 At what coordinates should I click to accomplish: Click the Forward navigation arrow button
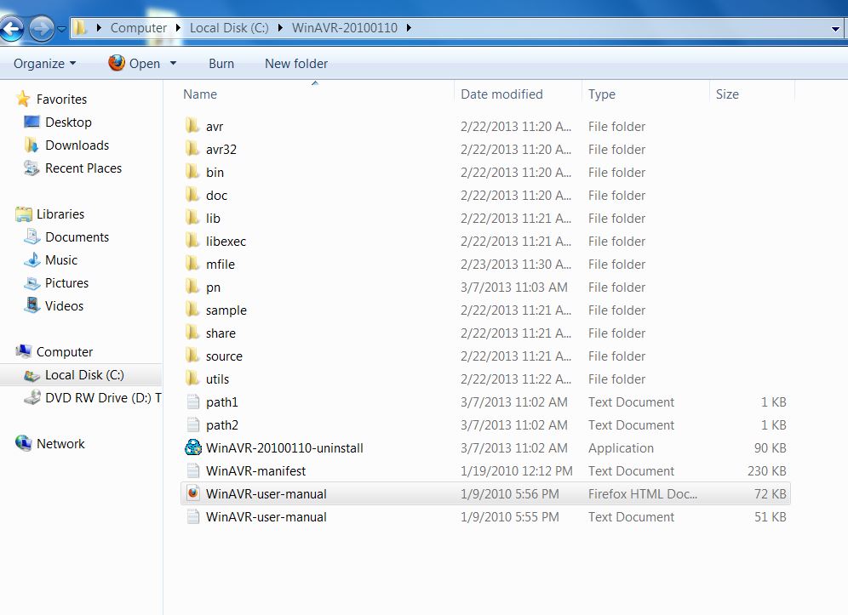(x=41, y=28)
